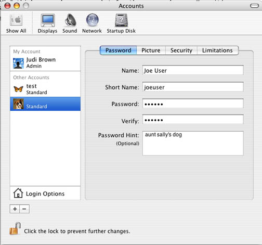
Task: Open the Sound speaker icon
Action: (70, 20)
